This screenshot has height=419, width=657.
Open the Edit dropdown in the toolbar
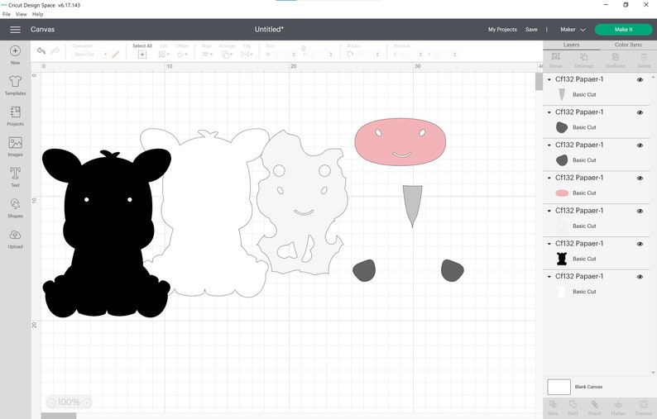[x=163, y=55]
